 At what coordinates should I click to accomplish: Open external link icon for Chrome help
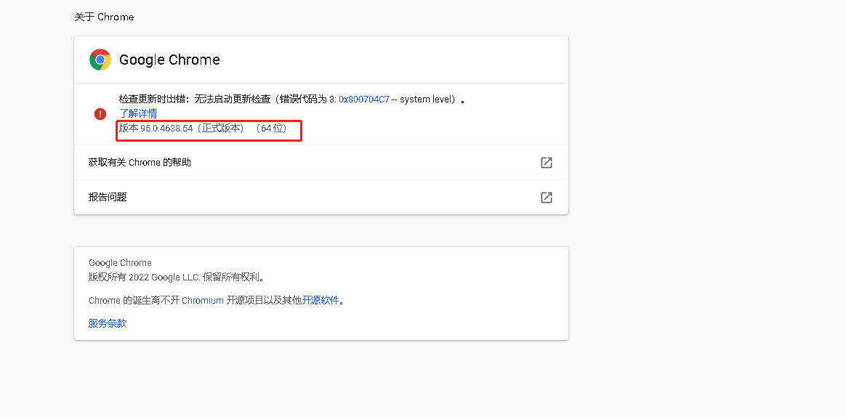tap(546, 163)
